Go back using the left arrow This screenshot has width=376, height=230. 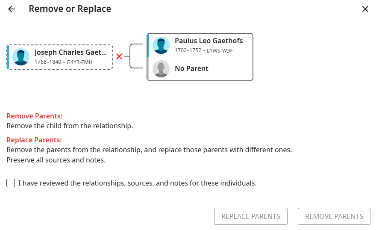pos(12,9)
